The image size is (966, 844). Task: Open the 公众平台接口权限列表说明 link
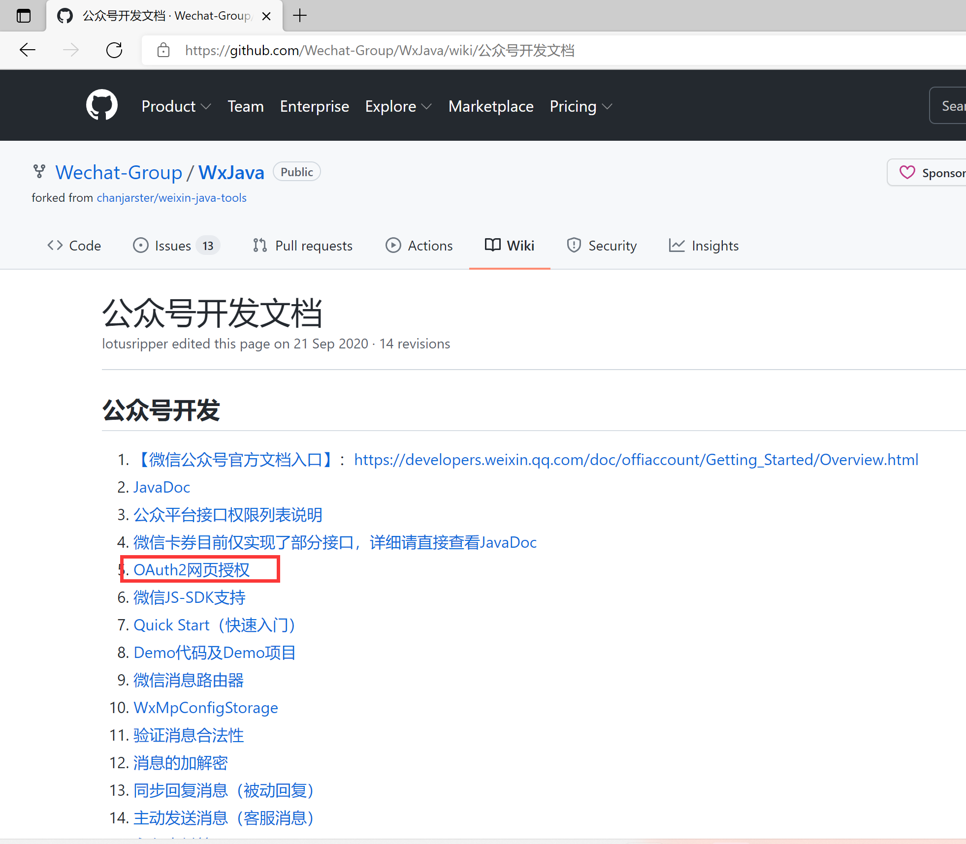[x=228, y=515]
